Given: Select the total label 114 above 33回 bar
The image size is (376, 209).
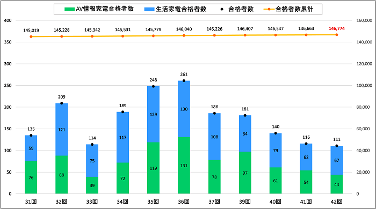Looking at the screenshot, I should point(92,138).
